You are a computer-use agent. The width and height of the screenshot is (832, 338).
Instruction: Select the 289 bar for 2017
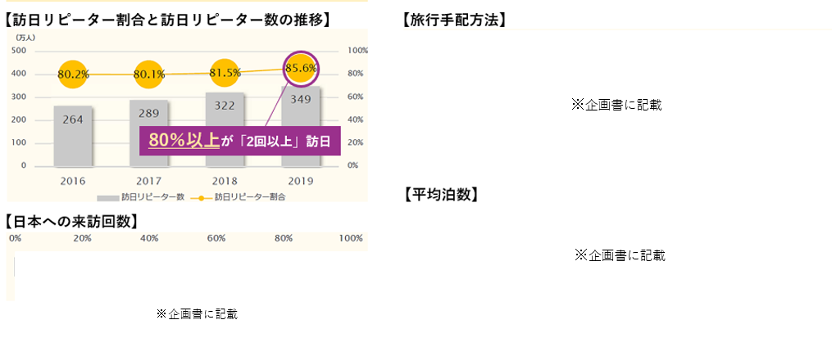[x=149, y=133]
